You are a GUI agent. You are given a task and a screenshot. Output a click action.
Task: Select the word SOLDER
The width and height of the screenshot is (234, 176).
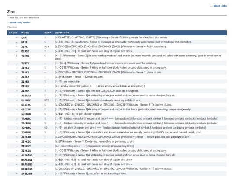[x=26, y=114]
